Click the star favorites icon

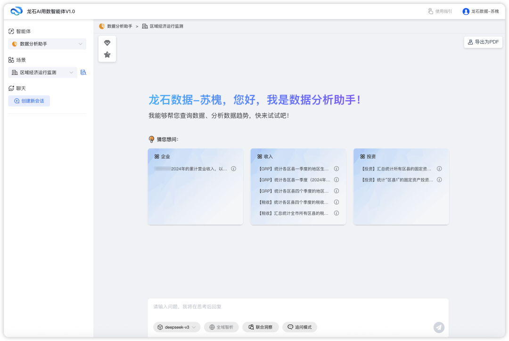point(107,55)
